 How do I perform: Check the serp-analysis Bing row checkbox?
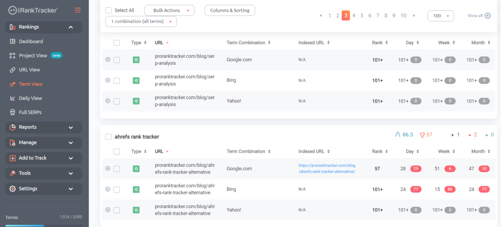(117, 81)
